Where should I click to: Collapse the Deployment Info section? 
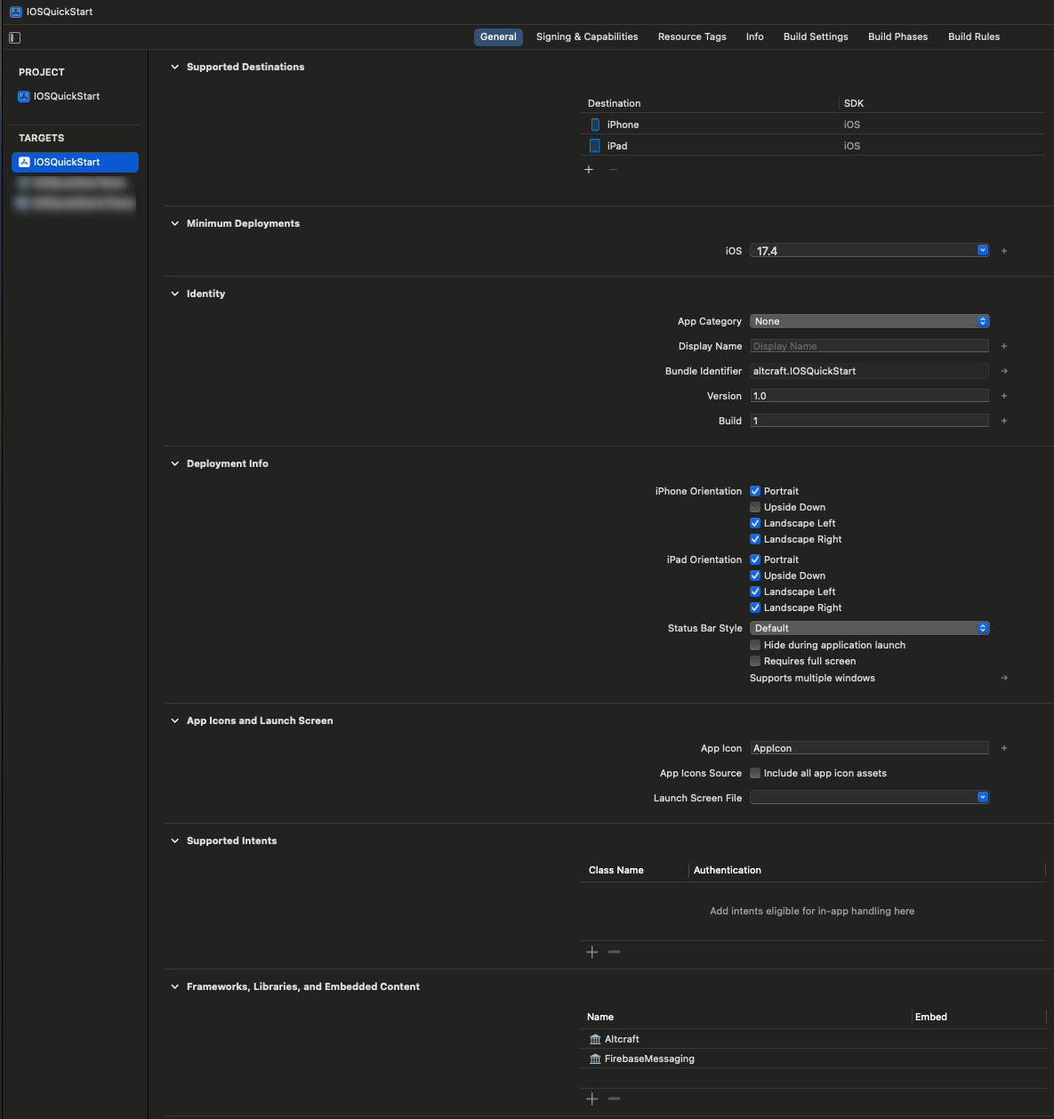[175, 463]
